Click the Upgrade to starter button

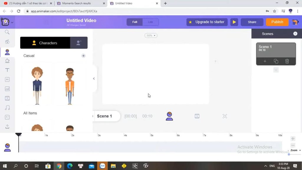tap(207, 22)
